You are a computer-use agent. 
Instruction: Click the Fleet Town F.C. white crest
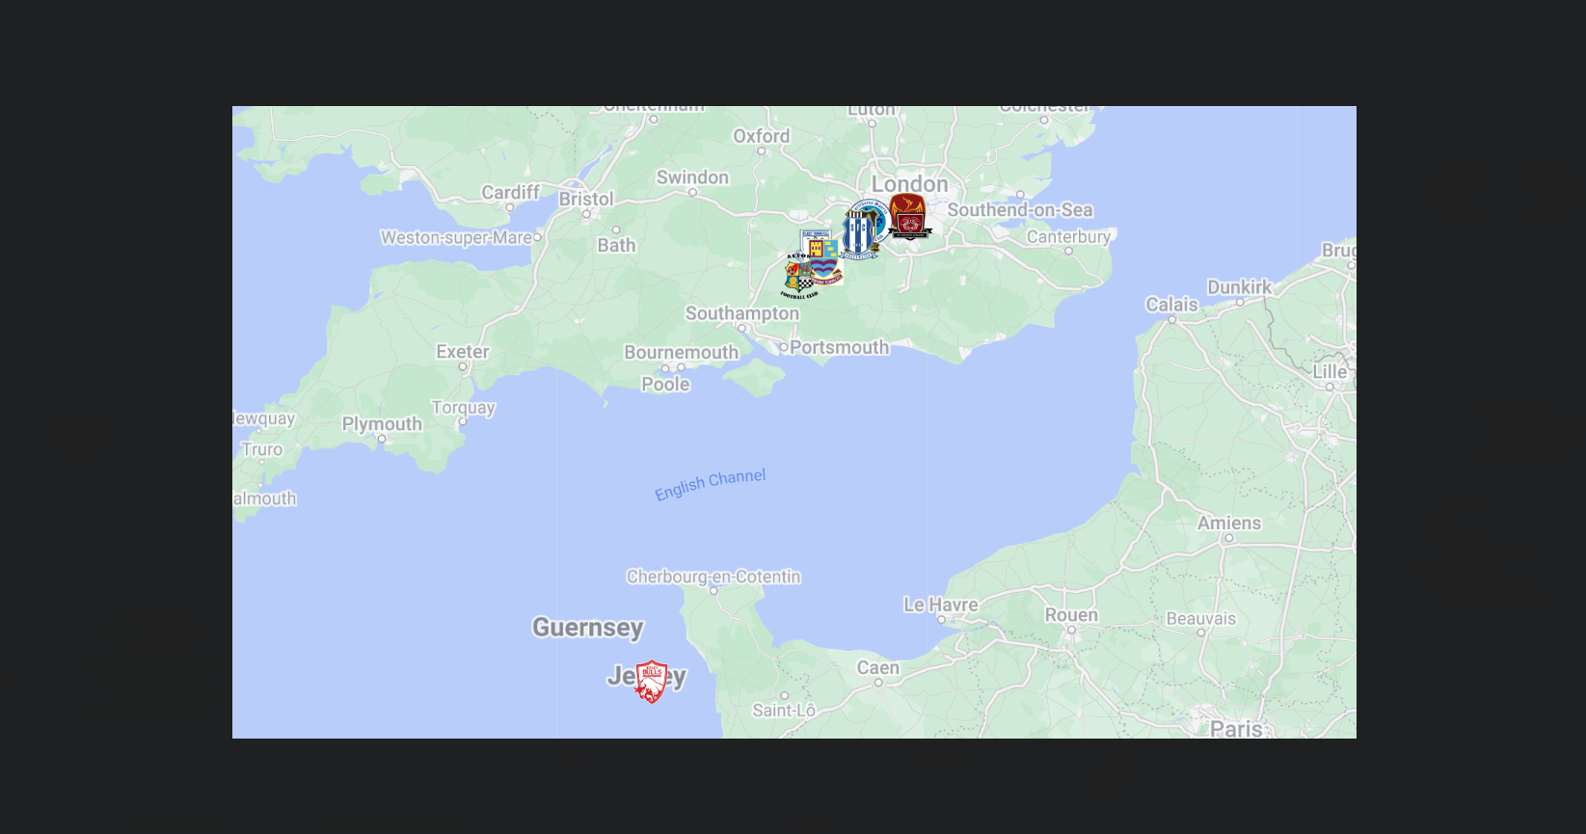point(816,234)
